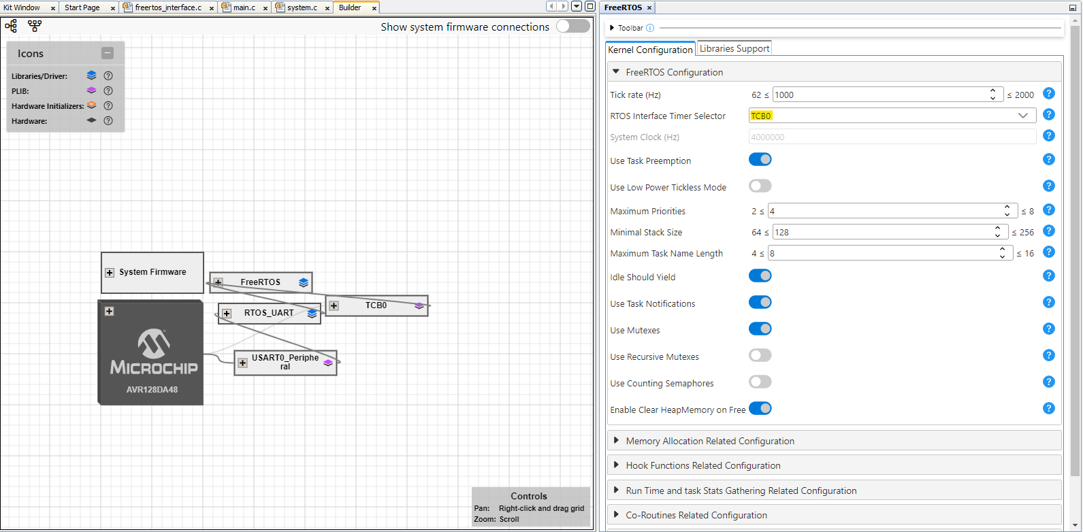Click the hierarchy layout icon in Builder toolbar

pos(35,26)
